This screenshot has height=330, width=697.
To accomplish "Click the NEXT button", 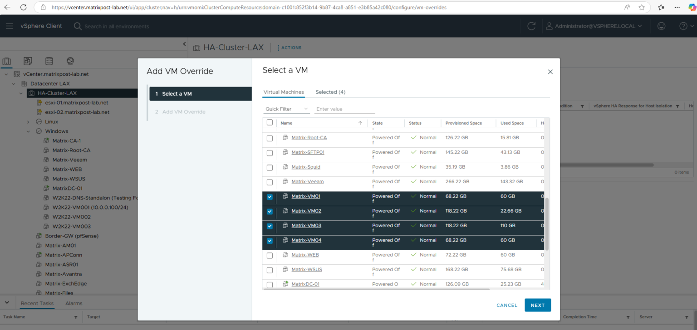I will pos(538,305).
